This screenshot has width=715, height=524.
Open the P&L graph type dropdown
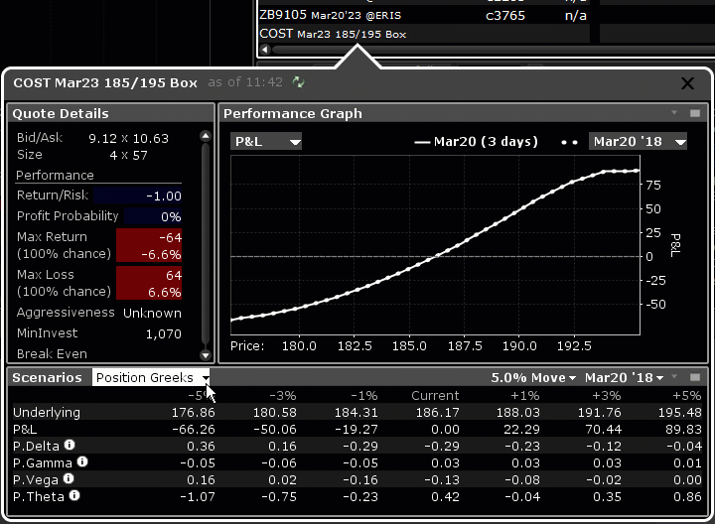tap(266, 142)
